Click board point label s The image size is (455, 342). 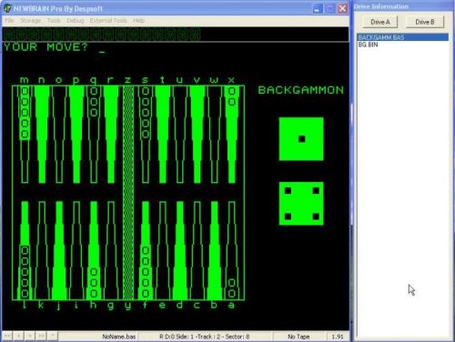click(145, 80)
